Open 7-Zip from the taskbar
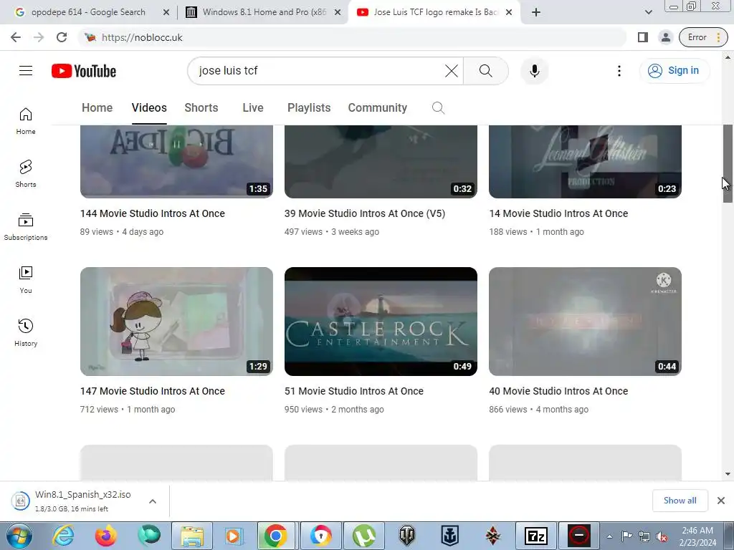This screenshot has width=734, height=550. coord(536,536)
